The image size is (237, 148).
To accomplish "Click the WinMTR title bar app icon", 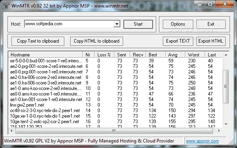I will (x=6, y=6).
